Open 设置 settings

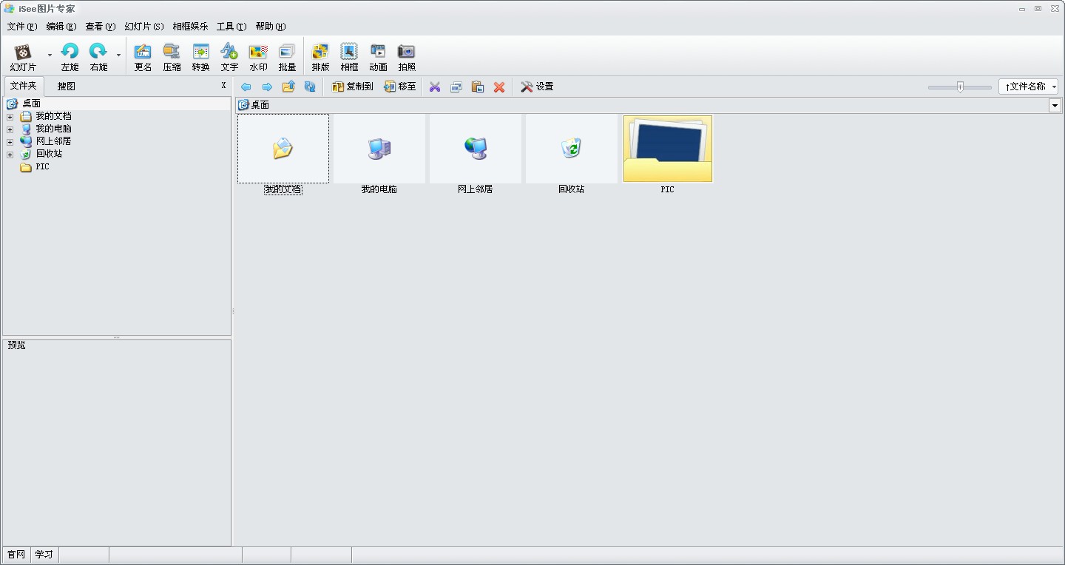537,87
